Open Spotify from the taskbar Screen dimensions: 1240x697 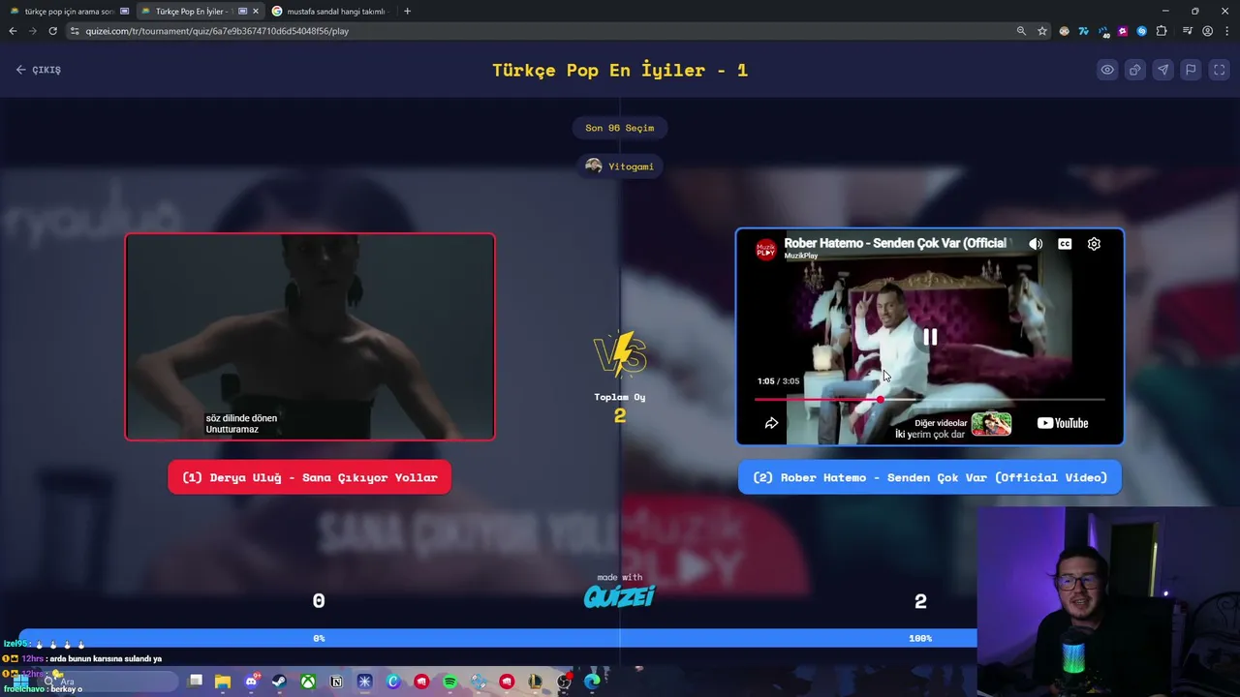click(x=449, y=682)
